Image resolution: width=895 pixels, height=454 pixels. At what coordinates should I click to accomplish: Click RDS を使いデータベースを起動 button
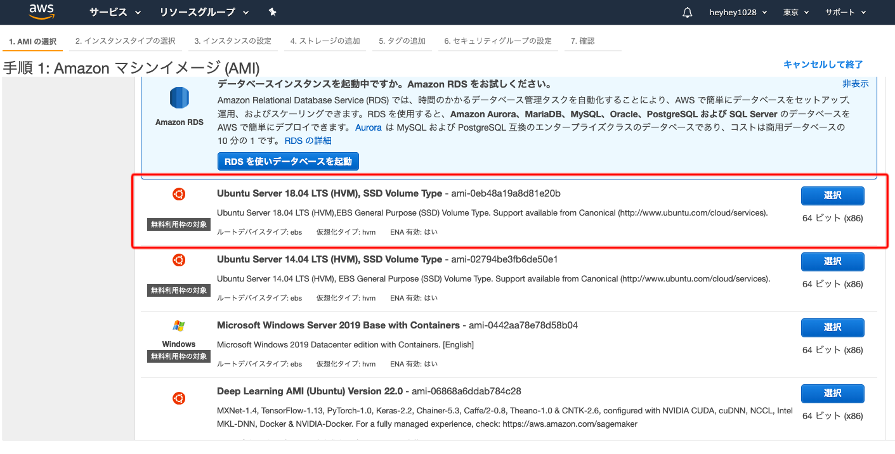288,161
